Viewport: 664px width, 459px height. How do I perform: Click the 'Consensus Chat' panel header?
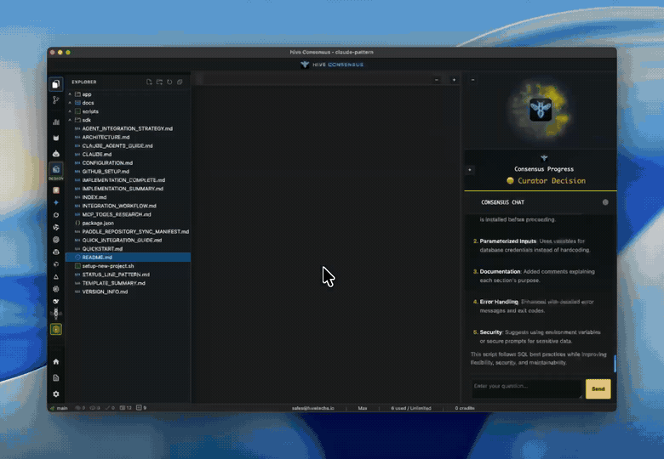point(502,202)
